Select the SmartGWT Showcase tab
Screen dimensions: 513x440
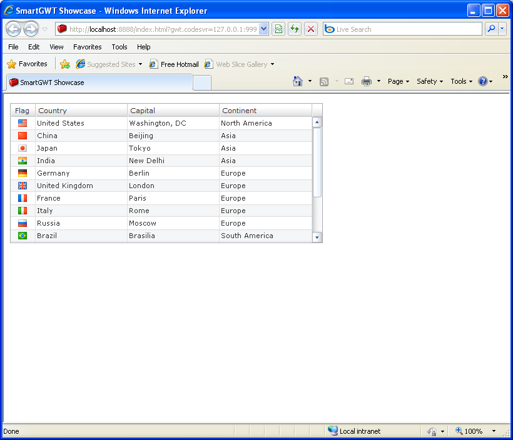[x=98, y=82]
